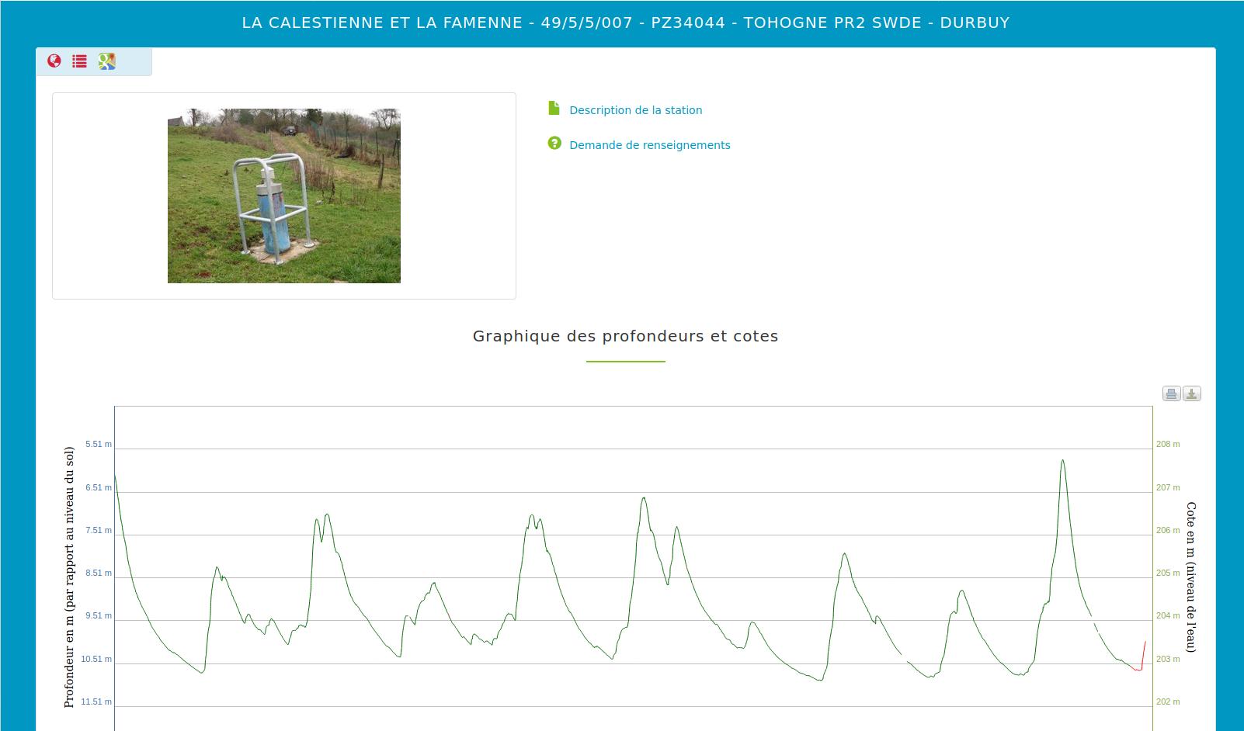Click the 10.51 m depth axis label
The width and height of the screenshot is (1244, 731).
96,659
